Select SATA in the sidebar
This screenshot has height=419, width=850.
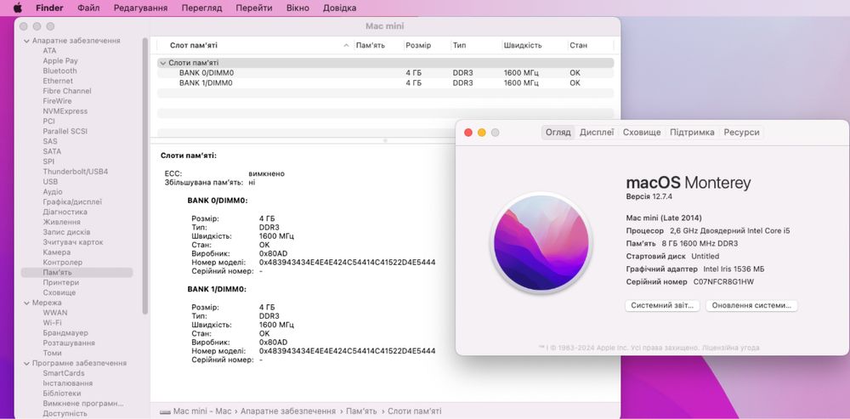click(52, 151)
